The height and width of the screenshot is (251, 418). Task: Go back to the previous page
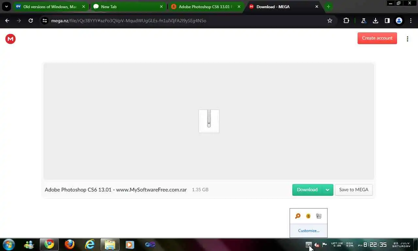click(x=7, y=21)
